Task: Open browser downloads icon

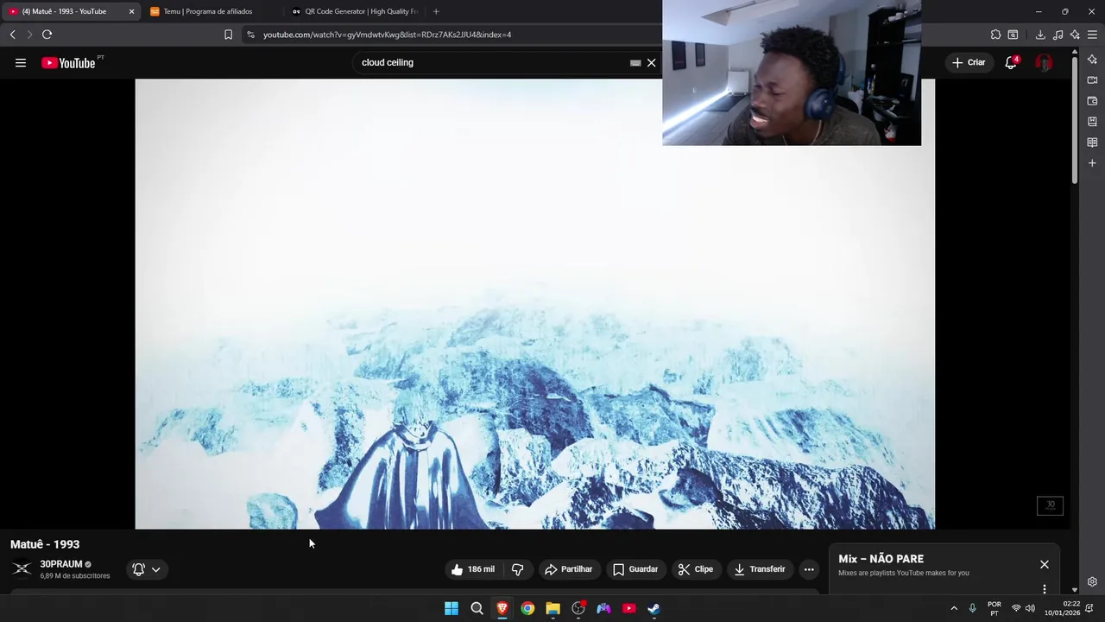Action: click(1040, 35)
